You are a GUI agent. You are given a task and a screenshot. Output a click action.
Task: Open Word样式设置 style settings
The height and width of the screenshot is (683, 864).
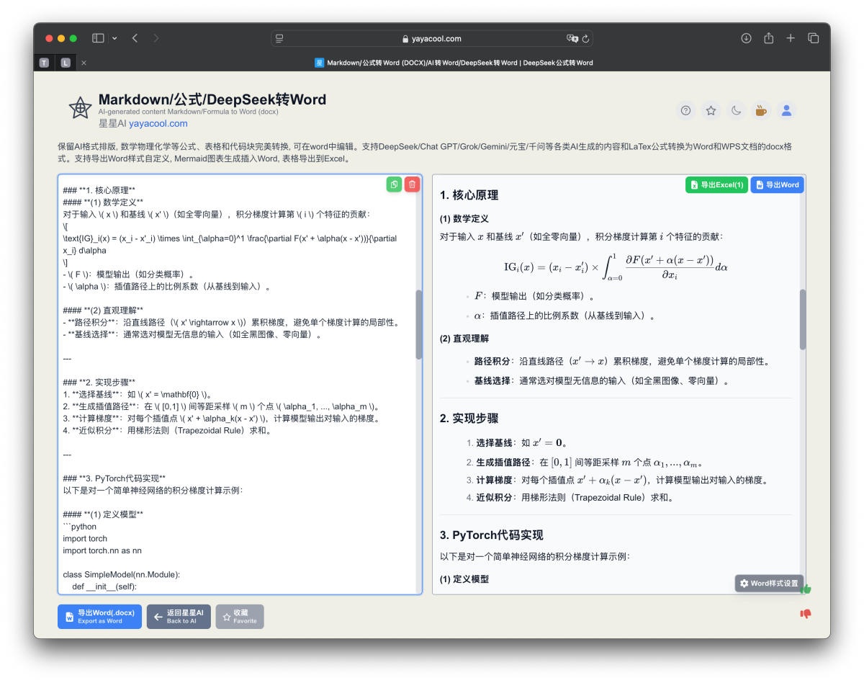[x=769, y=584]
